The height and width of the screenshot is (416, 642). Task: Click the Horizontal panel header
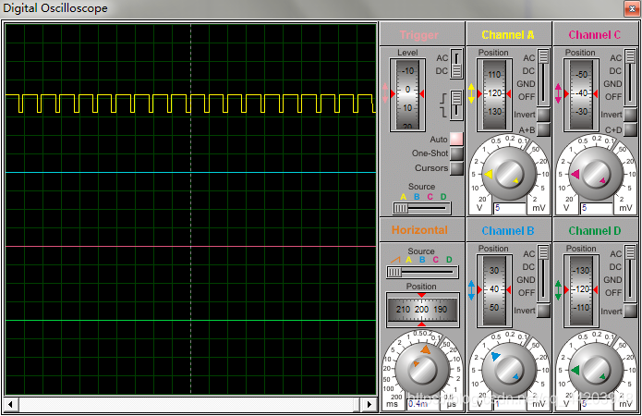point(422,230)
